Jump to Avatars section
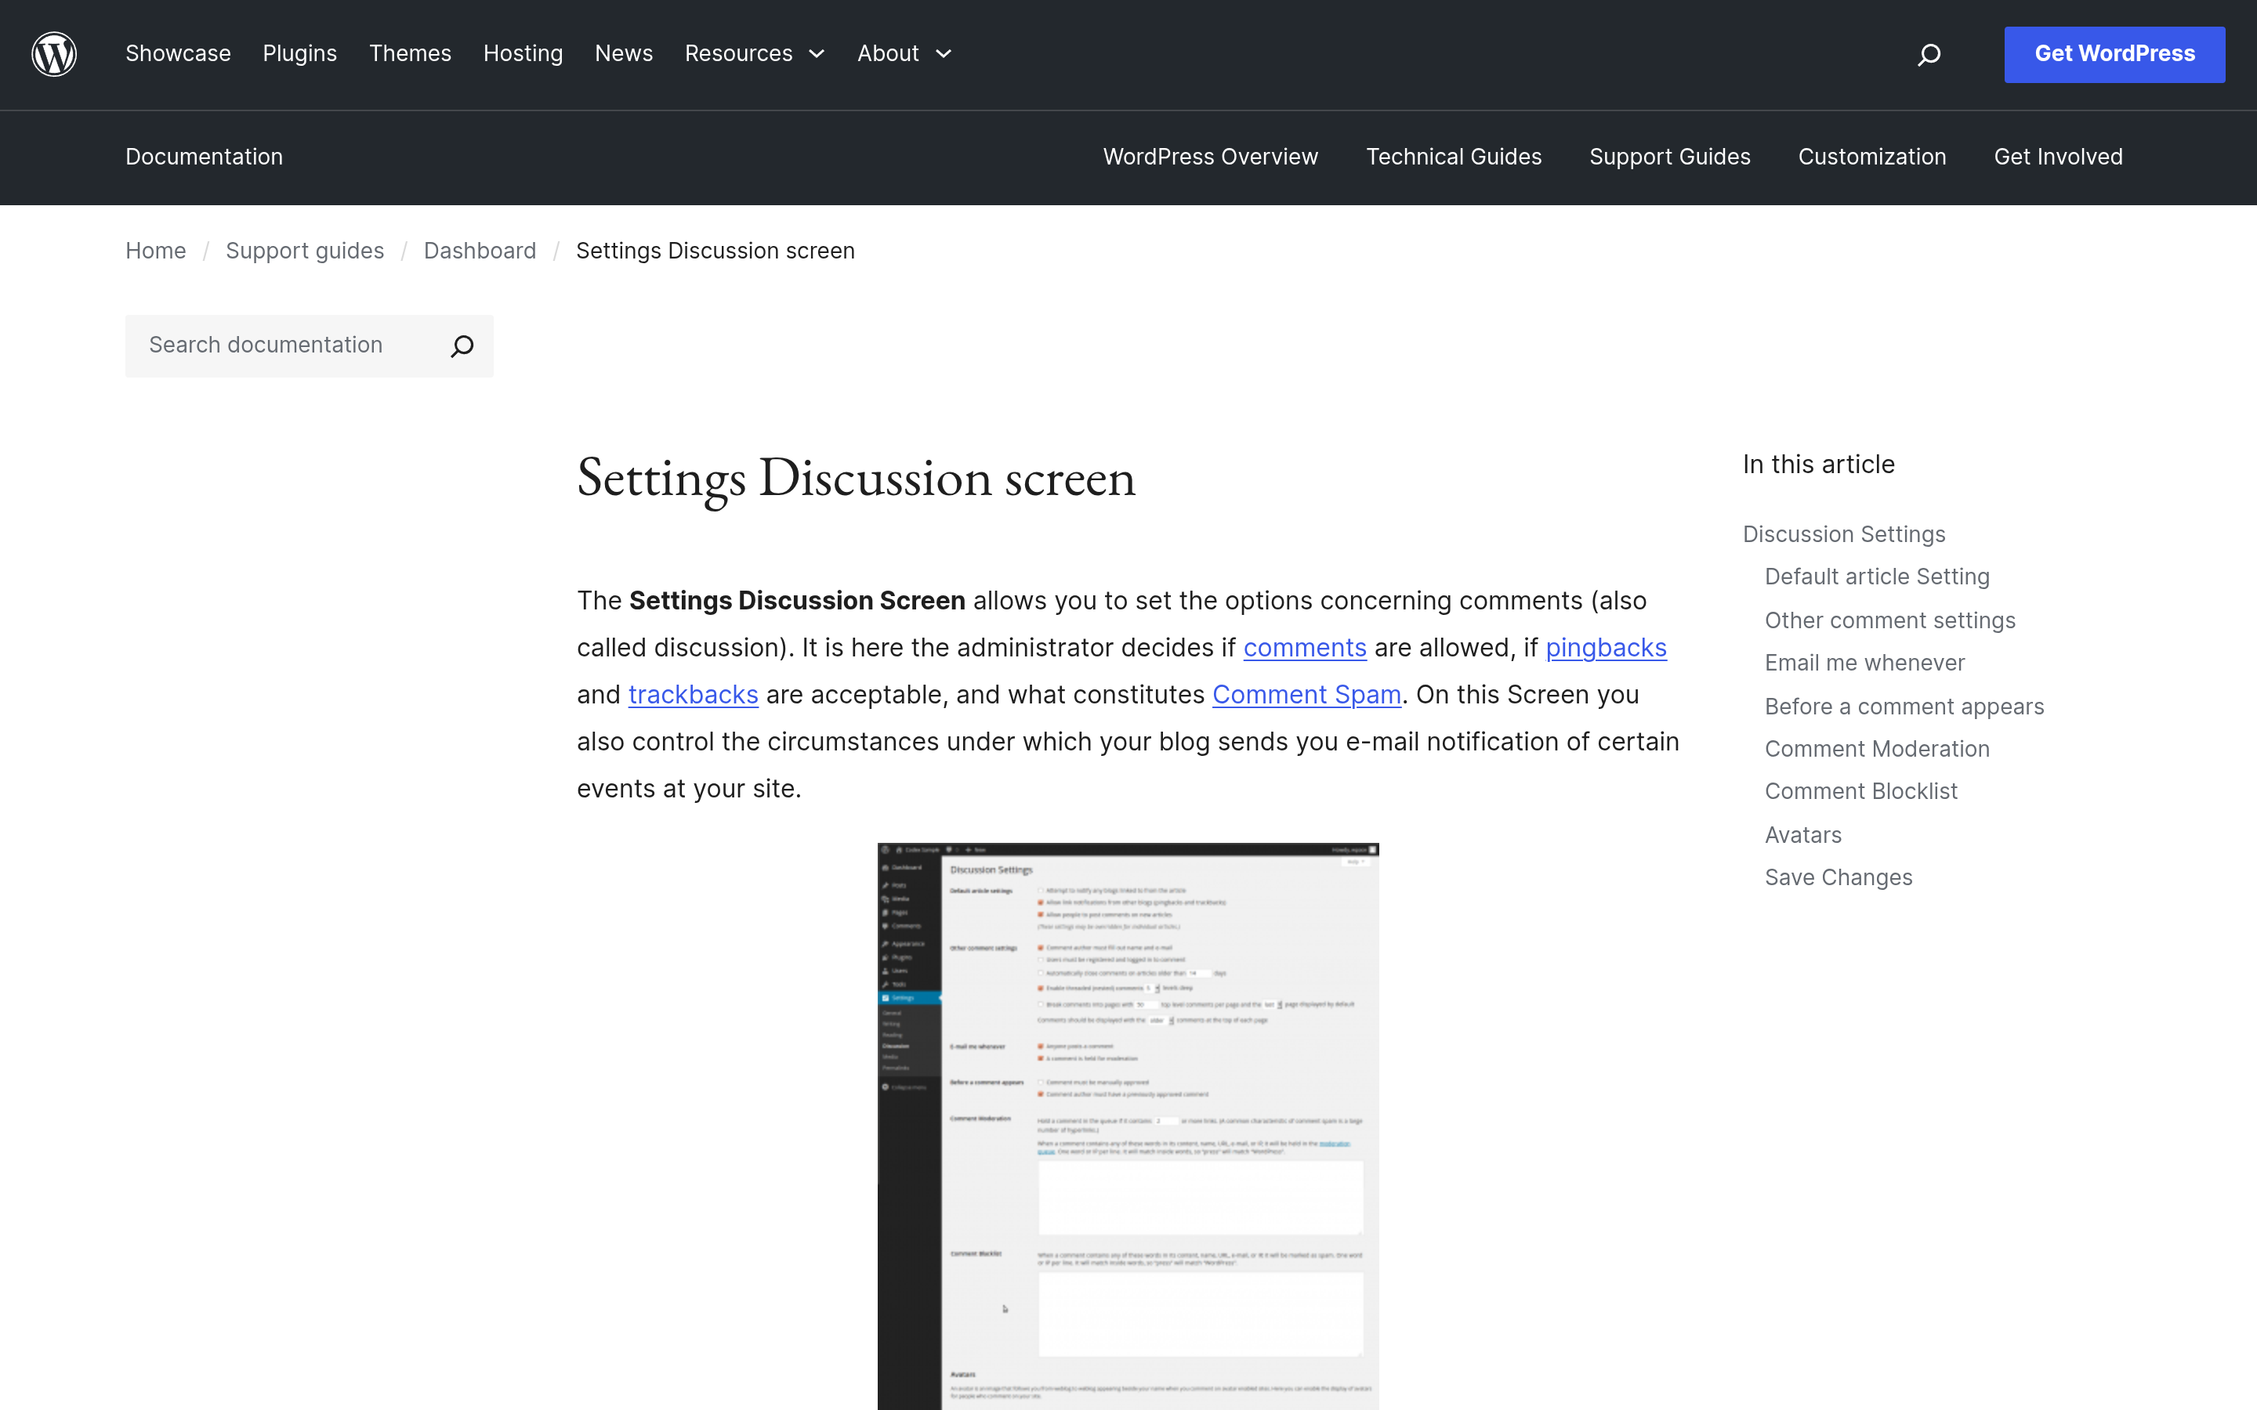This screenshot has height=1410, width=2257. click(x=1802, y=836)
